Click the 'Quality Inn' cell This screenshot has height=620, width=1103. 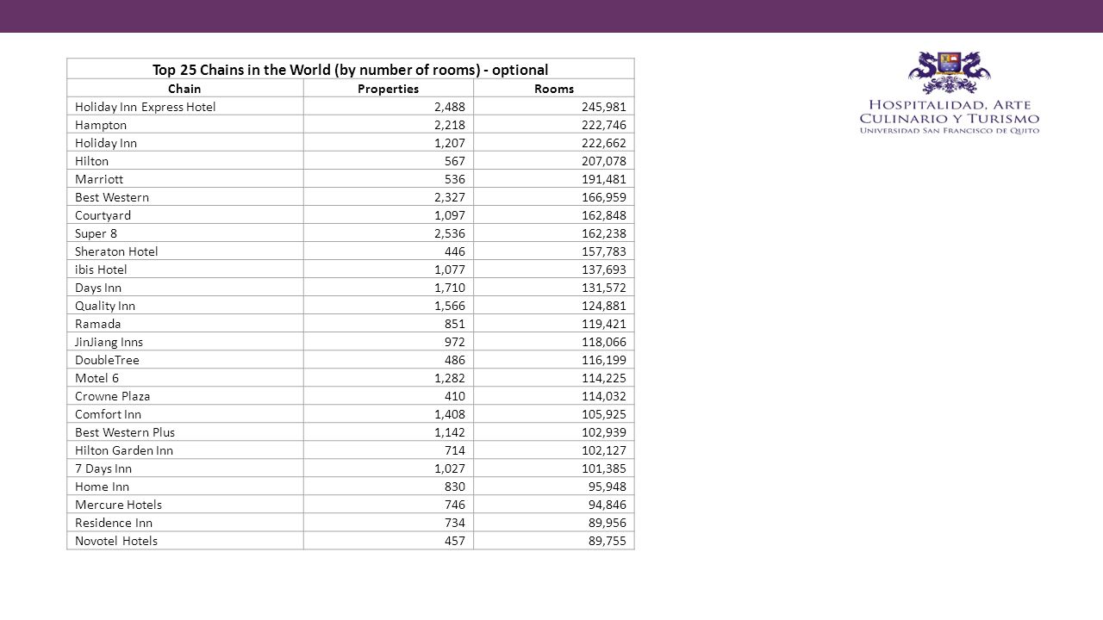point(185,306)
